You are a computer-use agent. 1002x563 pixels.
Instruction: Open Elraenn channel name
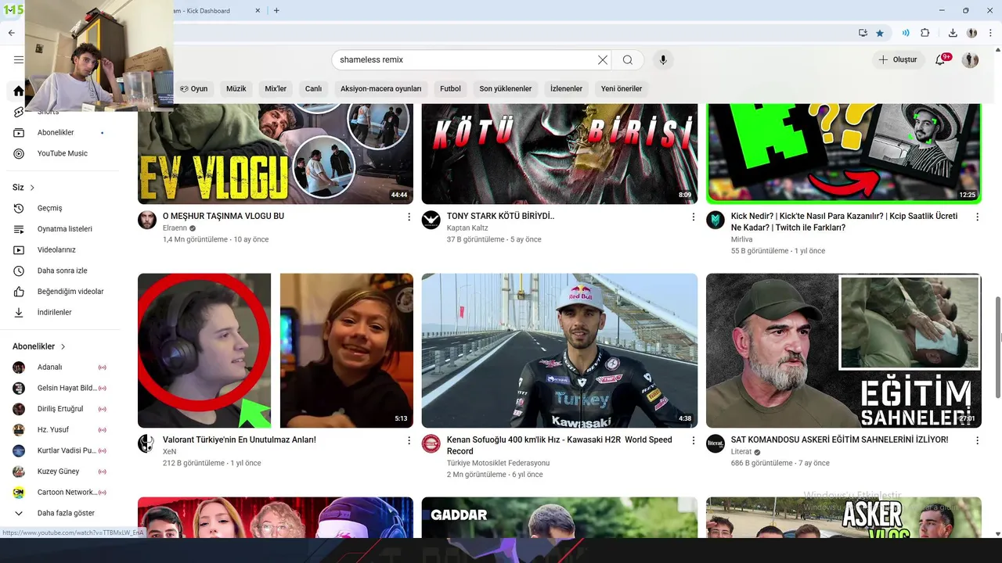tap(175, 228)
